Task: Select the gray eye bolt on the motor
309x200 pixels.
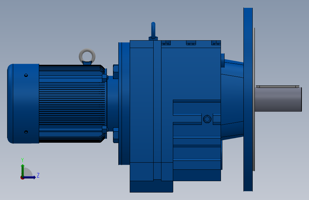Action: (x=87, y=57)
